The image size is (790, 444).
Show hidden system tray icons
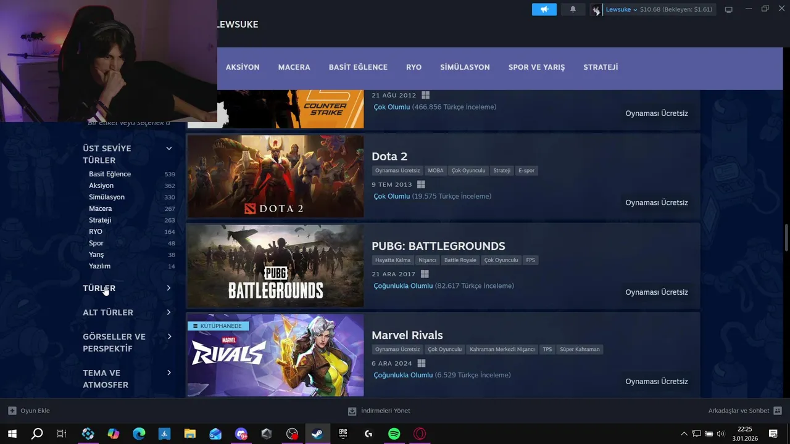684,434
